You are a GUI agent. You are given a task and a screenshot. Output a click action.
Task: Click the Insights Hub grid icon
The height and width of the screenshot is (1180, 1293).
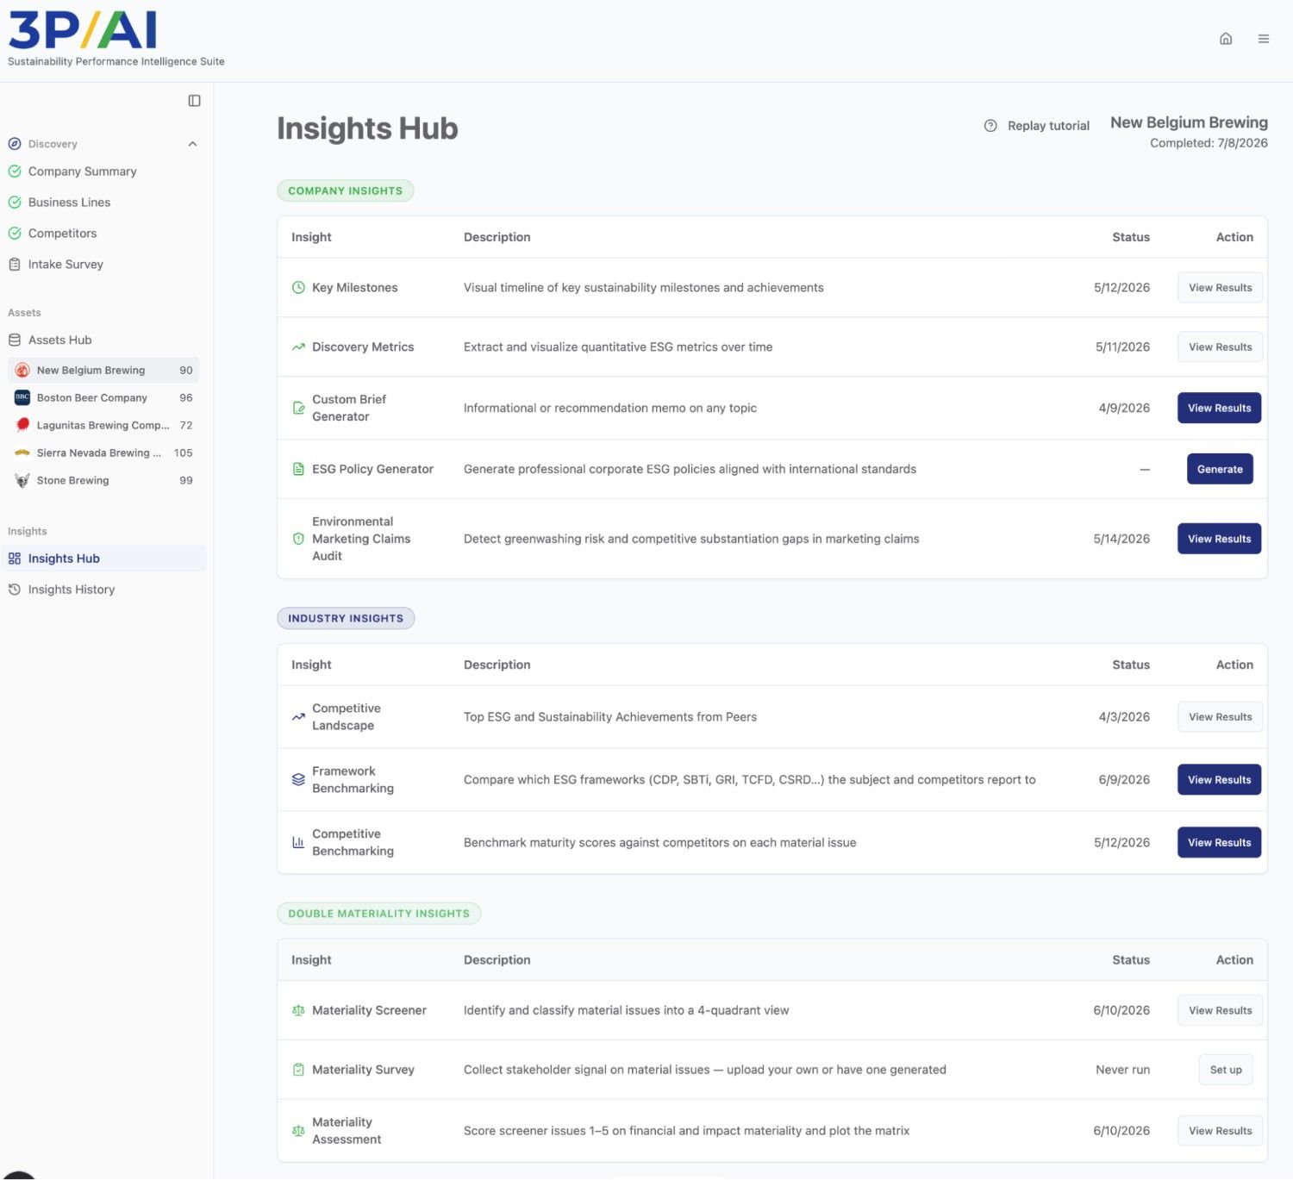(15, 559)
